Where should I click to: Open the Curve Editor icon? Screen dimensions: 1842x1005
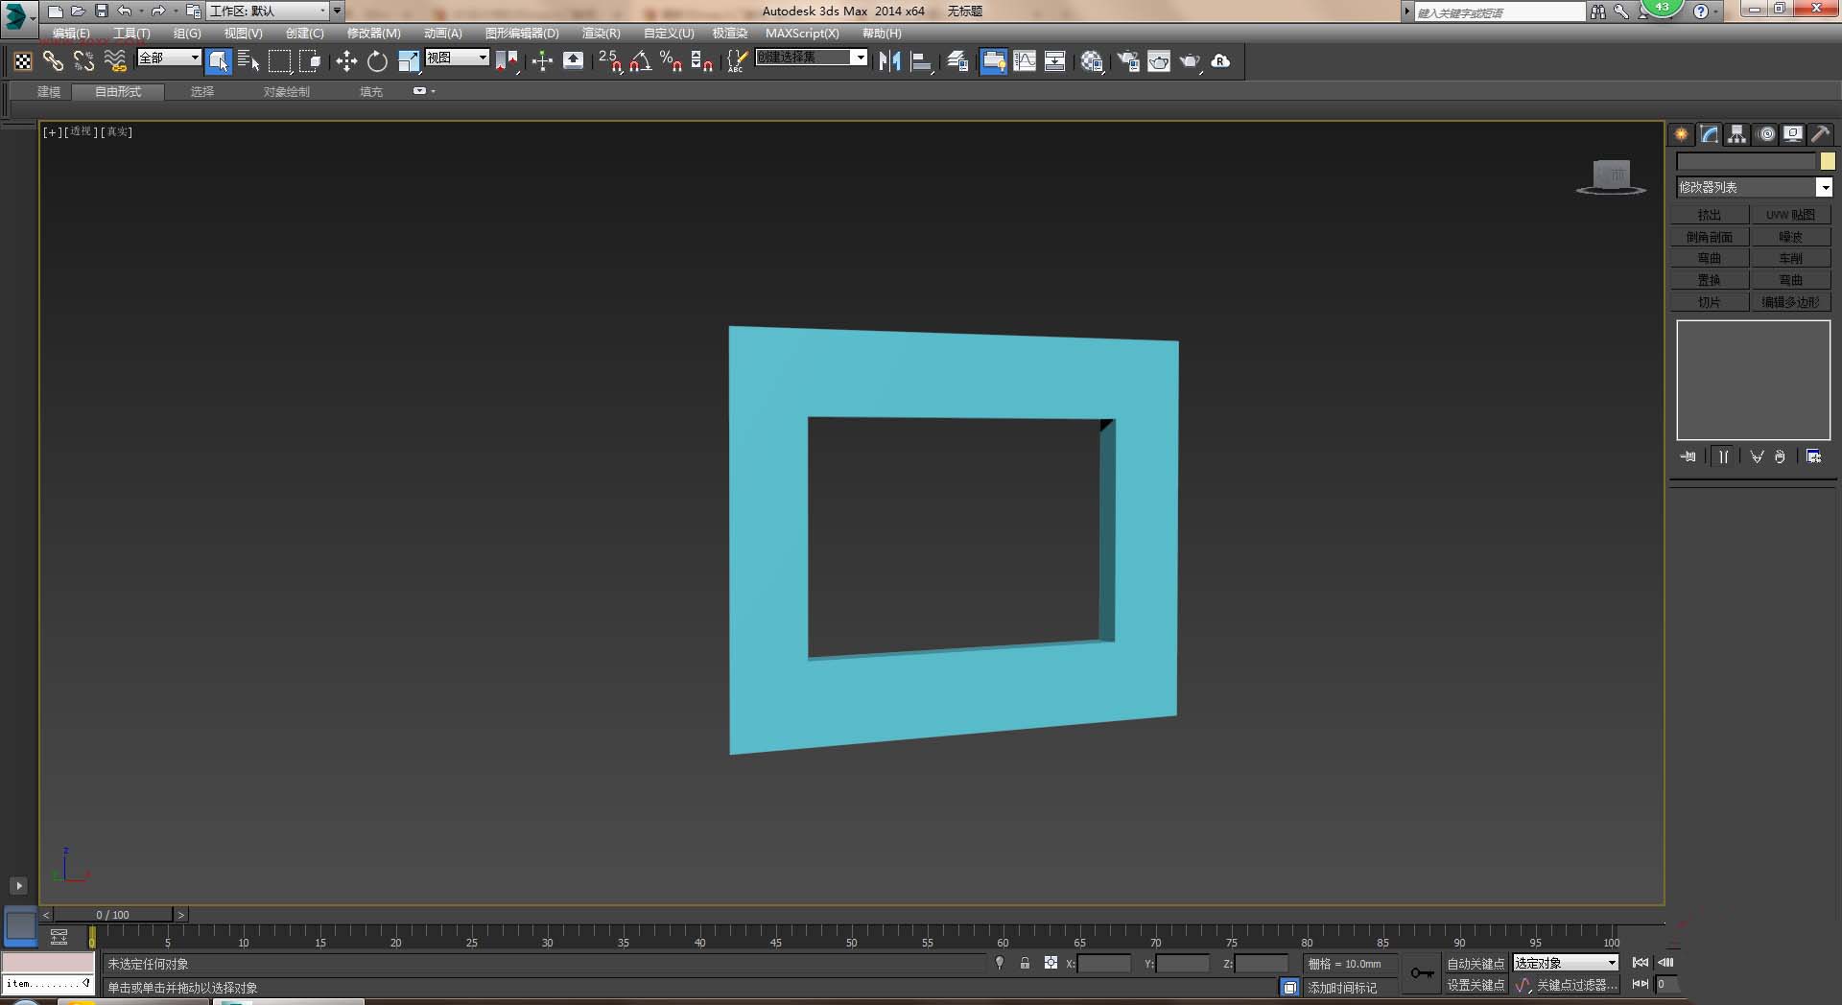click(1025, 61)
